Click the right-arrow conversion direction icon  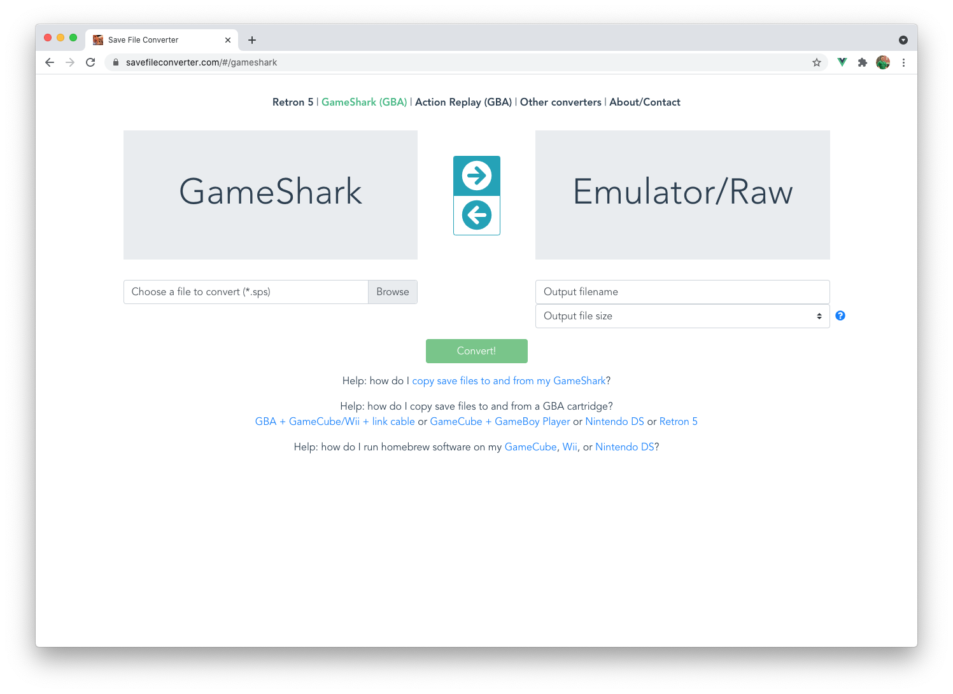477,176
